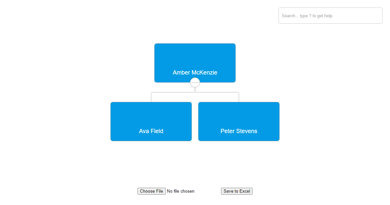
Task: Click Choose File to upload a file
Action: 151,191
